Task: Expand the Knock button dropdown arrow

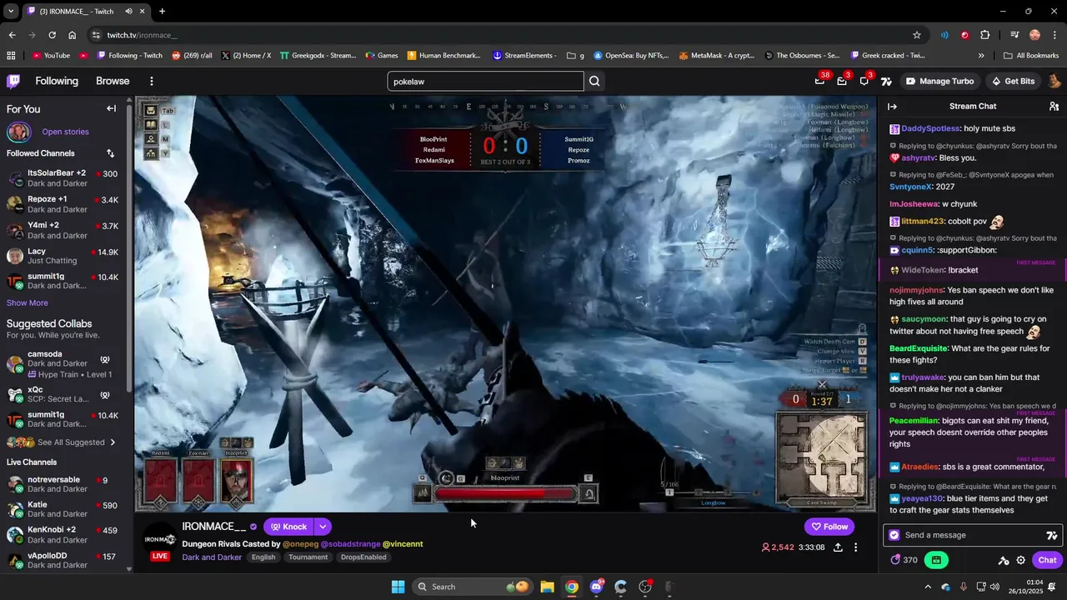Action: 323,527
